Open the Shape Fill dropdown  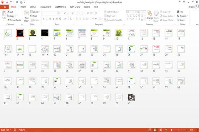(166, 12)
